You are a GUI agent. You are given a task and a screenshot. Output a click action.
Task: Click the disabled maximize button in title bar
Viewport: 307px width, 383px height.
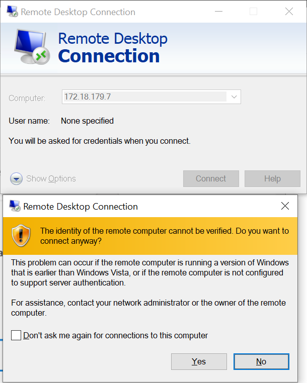(253, 12)
